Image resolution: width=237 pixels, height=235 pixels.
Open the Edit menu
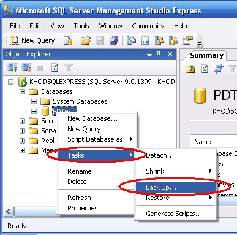tap(35, 26)
